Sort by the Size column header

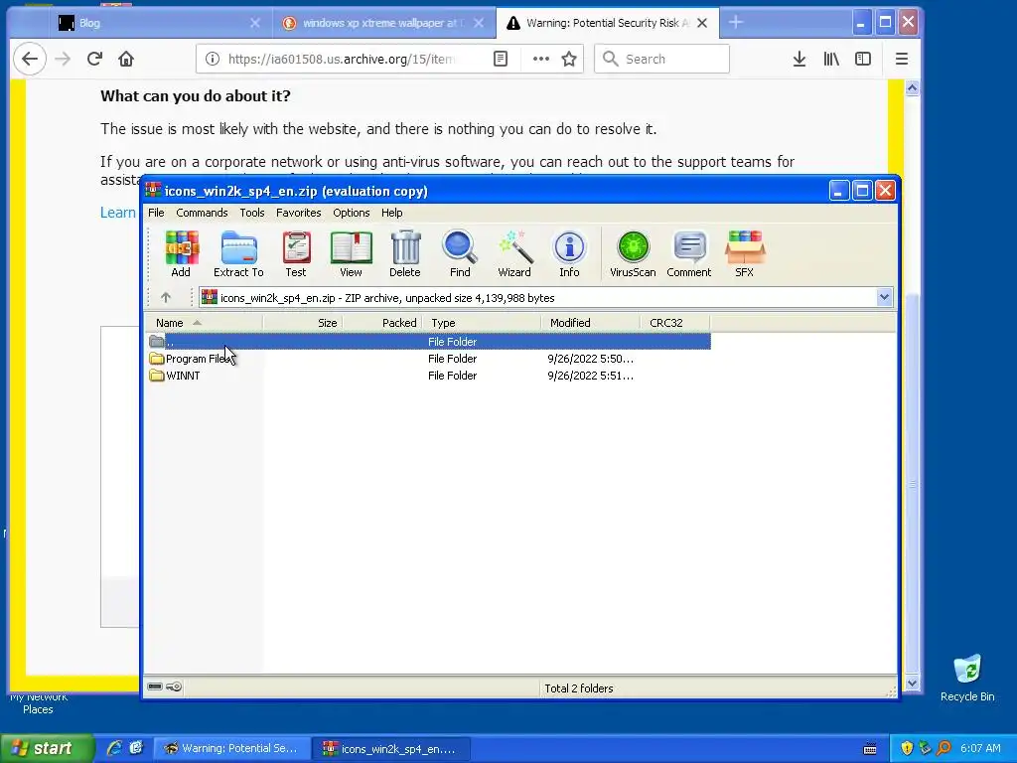[303, 323]
